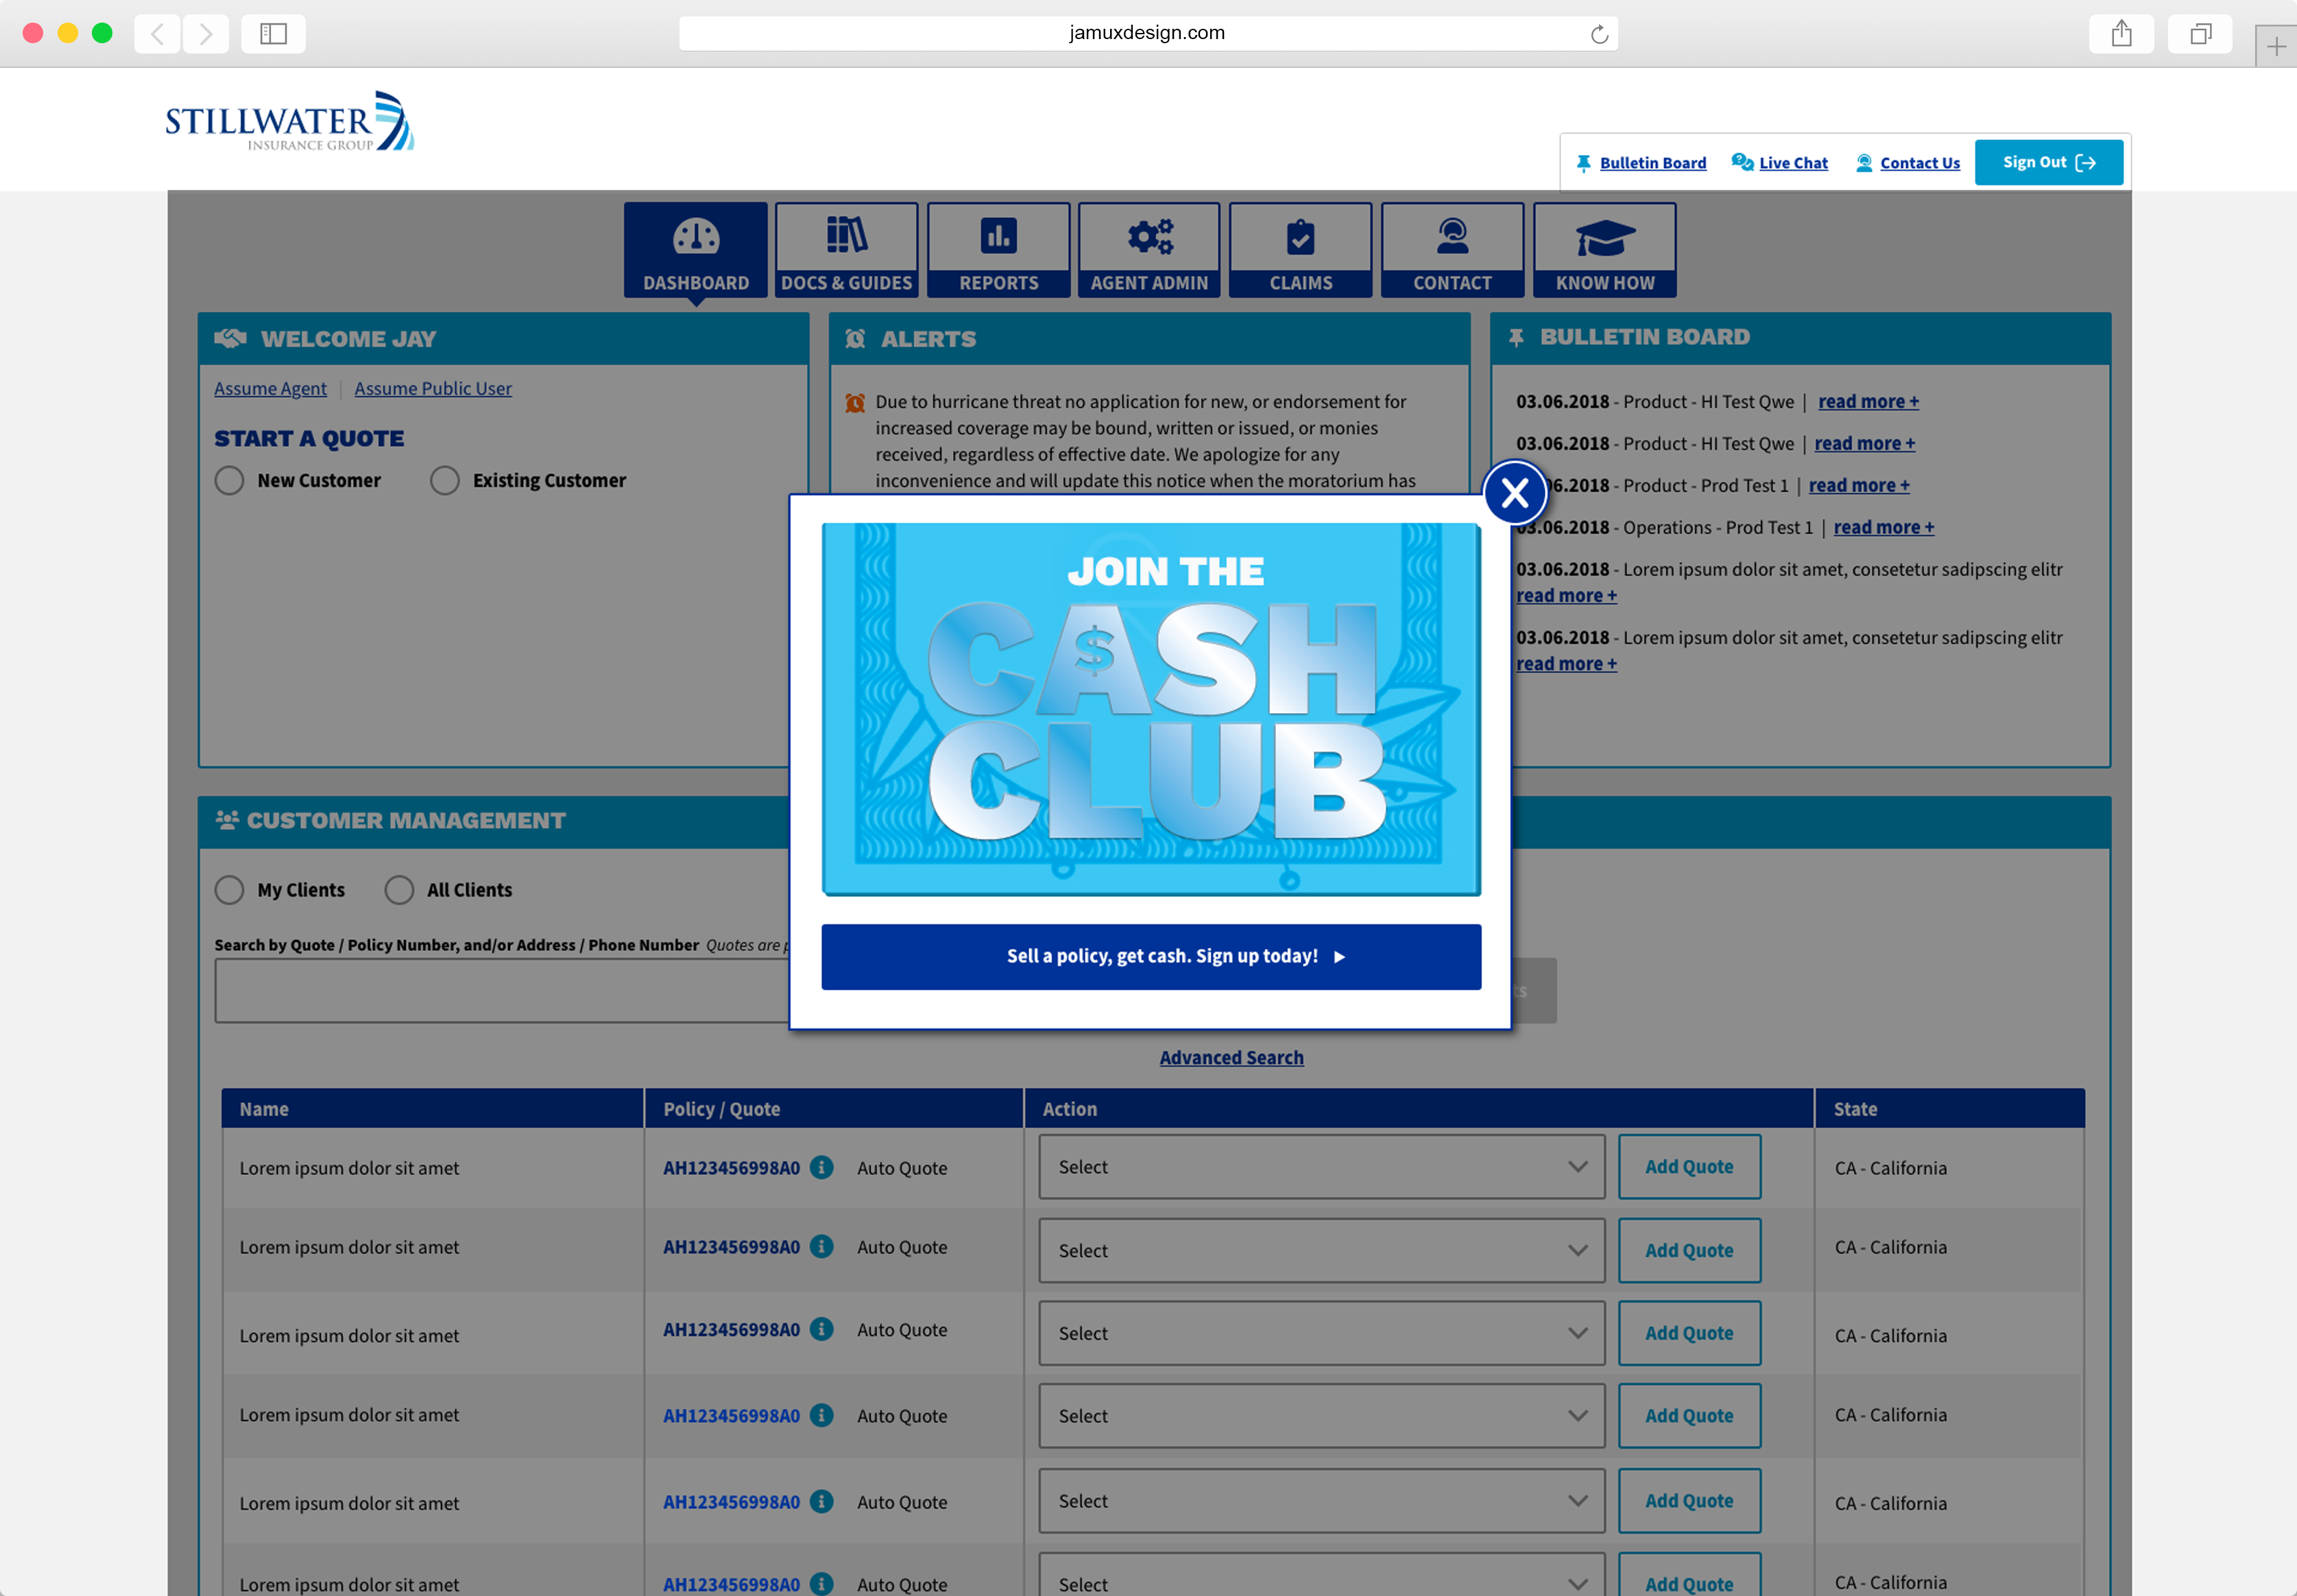
Task: Click info icon beside fifth row policy number
Action: click(x=821, y=1501)
